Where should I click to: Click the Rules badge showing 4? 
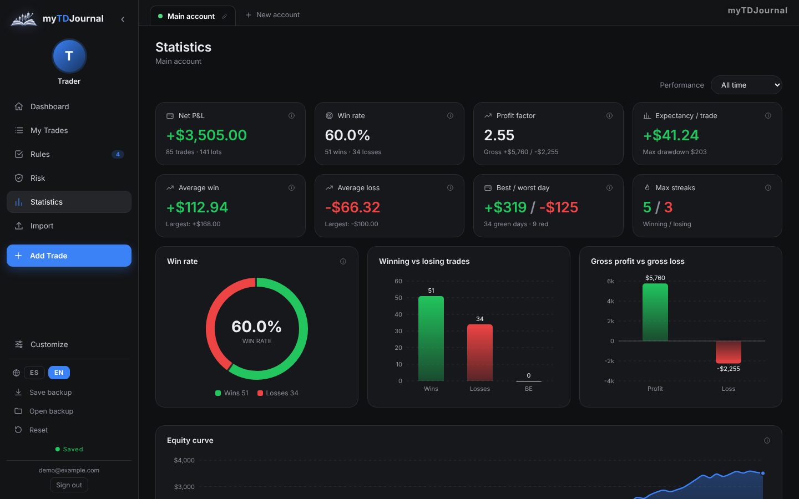(x=118, y=154)
